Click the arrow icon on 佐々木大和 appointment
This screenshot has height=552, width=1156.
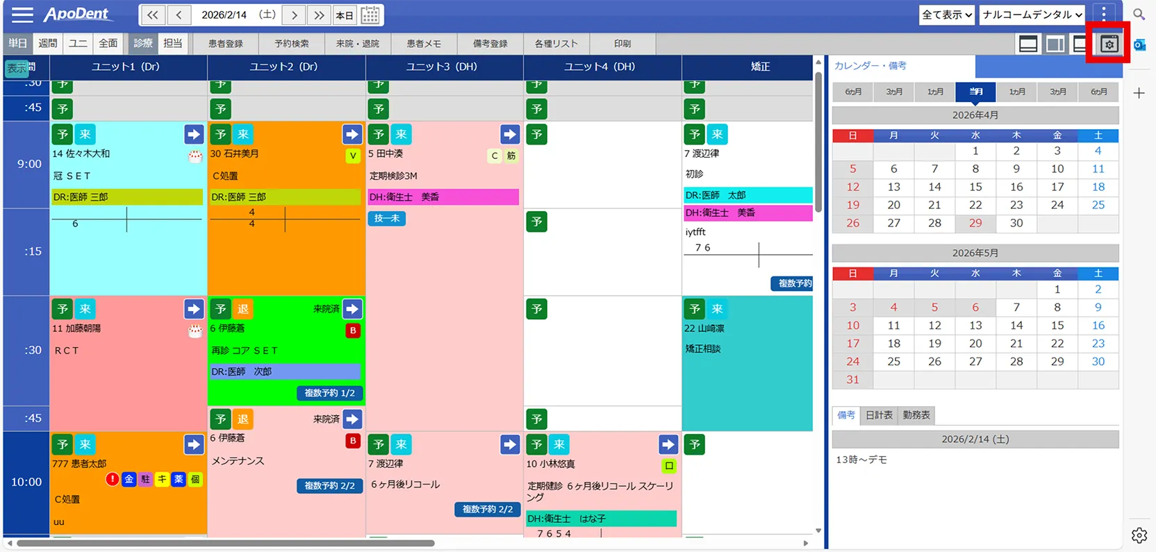click(193, 134)
